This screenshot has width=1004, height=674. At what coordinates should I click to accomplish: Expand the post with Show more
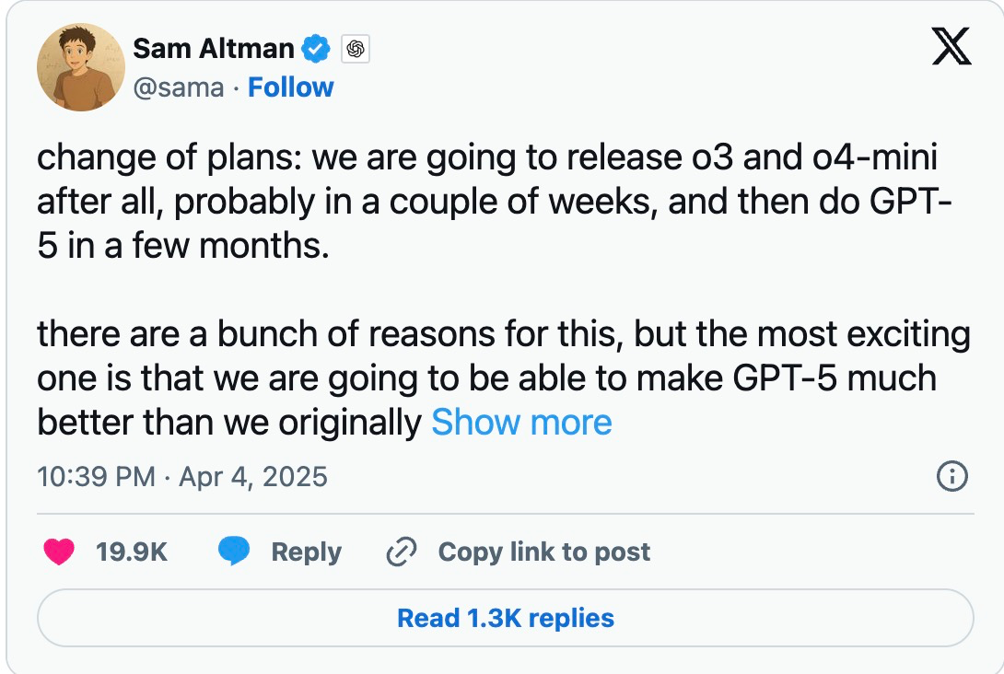[x=521, y=423]
